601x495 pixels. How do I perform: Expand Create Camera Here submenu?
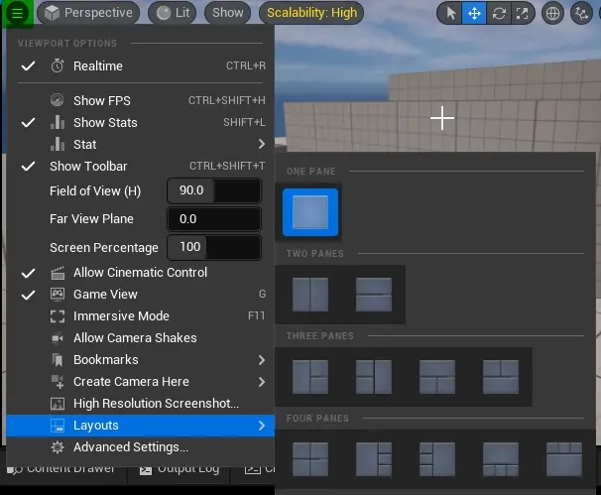[x=140, y=382]
